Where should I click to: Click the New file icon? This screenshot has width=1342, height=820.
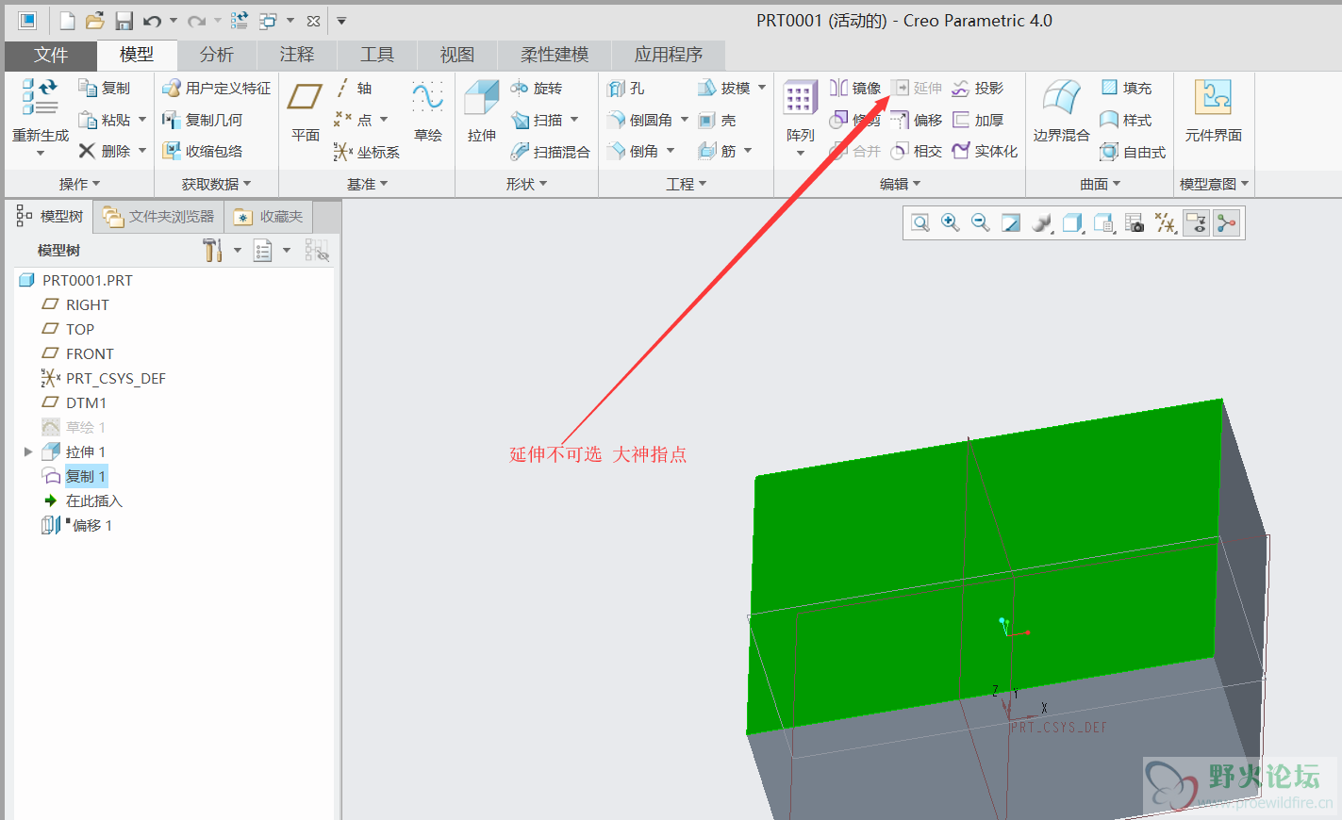67,21
